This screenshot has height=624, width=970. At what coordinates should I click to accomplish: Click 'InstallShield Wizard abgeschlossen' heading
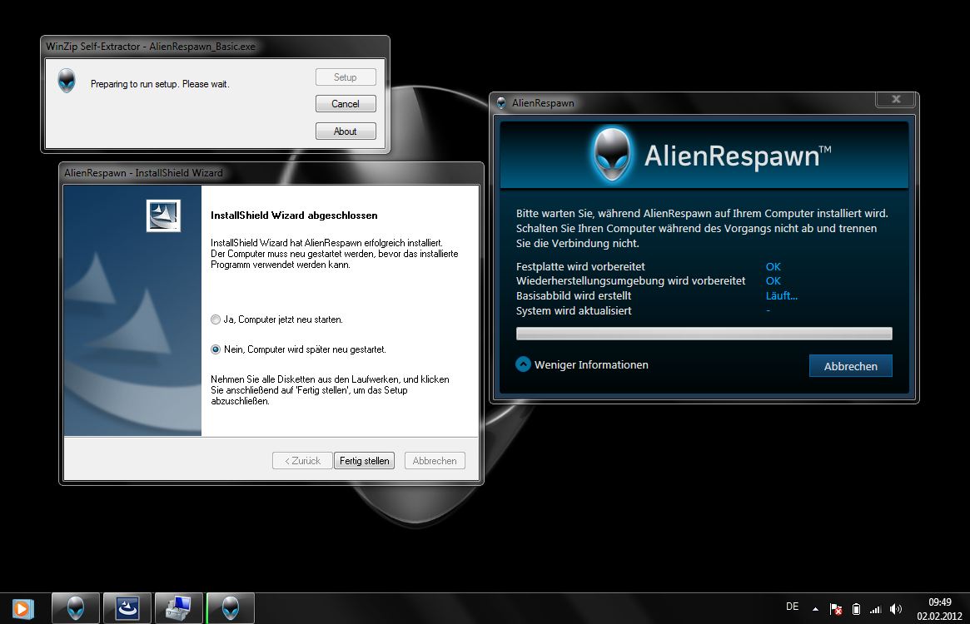tap(294, 215)
